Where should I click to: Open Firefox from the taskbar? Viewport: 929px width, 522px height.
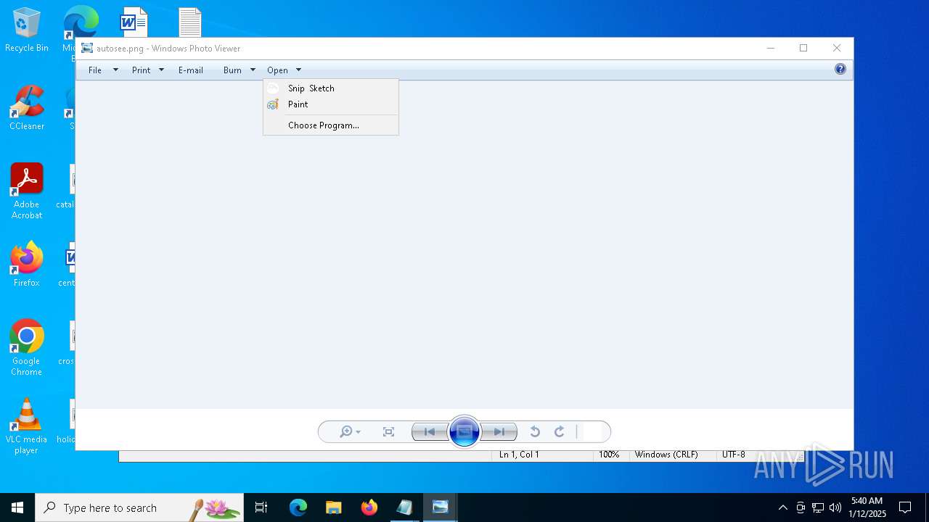tap(369, 507)
